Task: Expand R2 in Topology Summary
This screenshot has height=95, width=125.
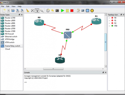Action: tap(109, 23)
